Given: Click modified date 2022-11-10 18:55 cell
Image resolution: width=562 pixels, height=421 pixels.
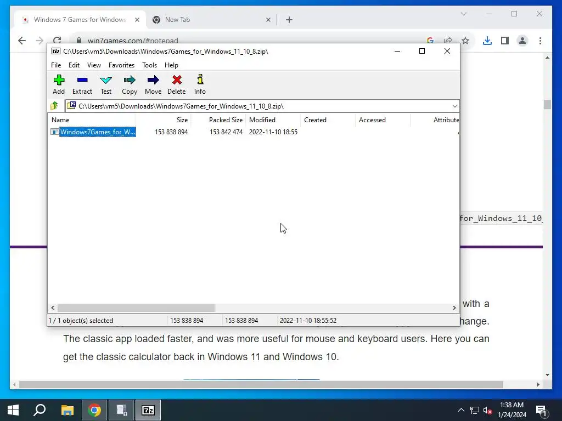Looking at the screenshot, I should (x=273, y=132).
